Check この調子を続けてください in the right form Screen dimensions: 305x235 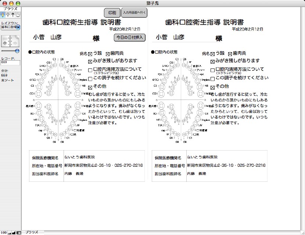pos(213,79)
